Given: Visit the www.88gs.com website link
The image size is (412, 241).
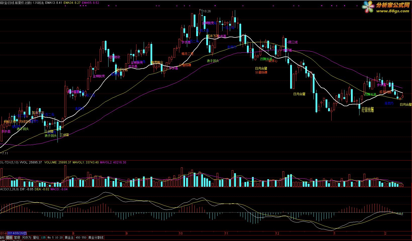Looking at the screenshot, I should point(392,11).
